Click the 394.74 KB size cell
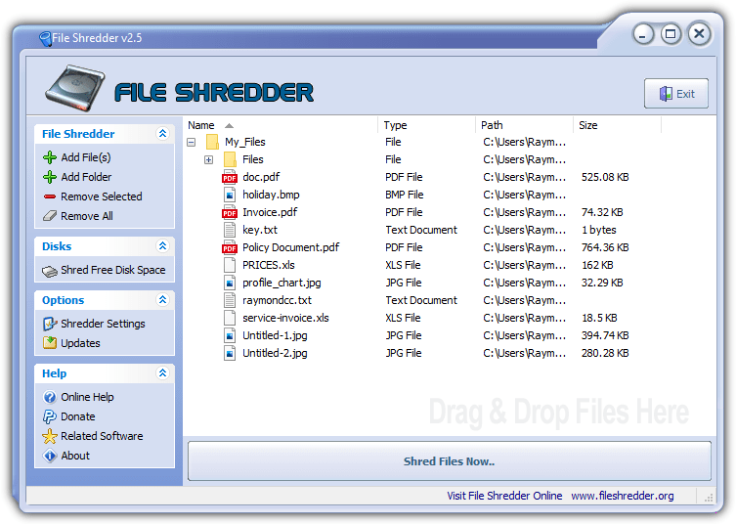The height and width of the screenshot is (524, 736). 605,335
